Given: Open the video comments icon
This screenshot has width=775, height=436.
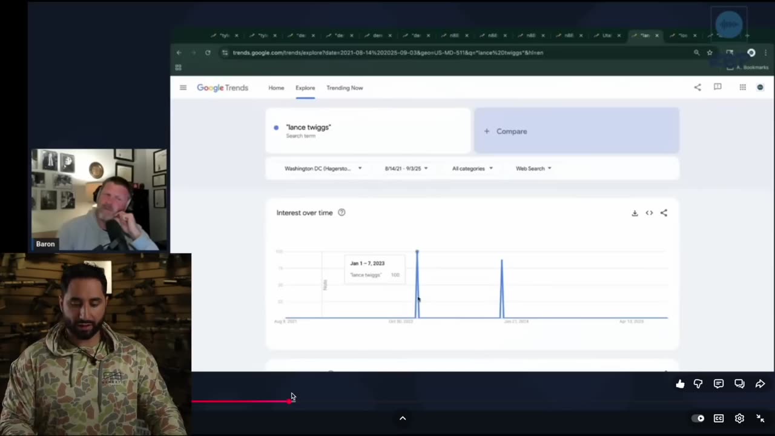Looking at the screenshot, I should tap(719, 384).
